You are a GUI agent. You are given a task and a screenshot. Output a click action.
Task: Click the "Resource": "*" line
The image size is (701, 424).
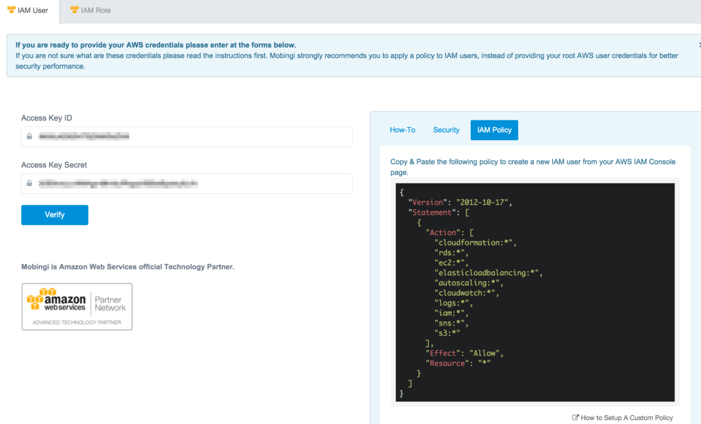458,363
